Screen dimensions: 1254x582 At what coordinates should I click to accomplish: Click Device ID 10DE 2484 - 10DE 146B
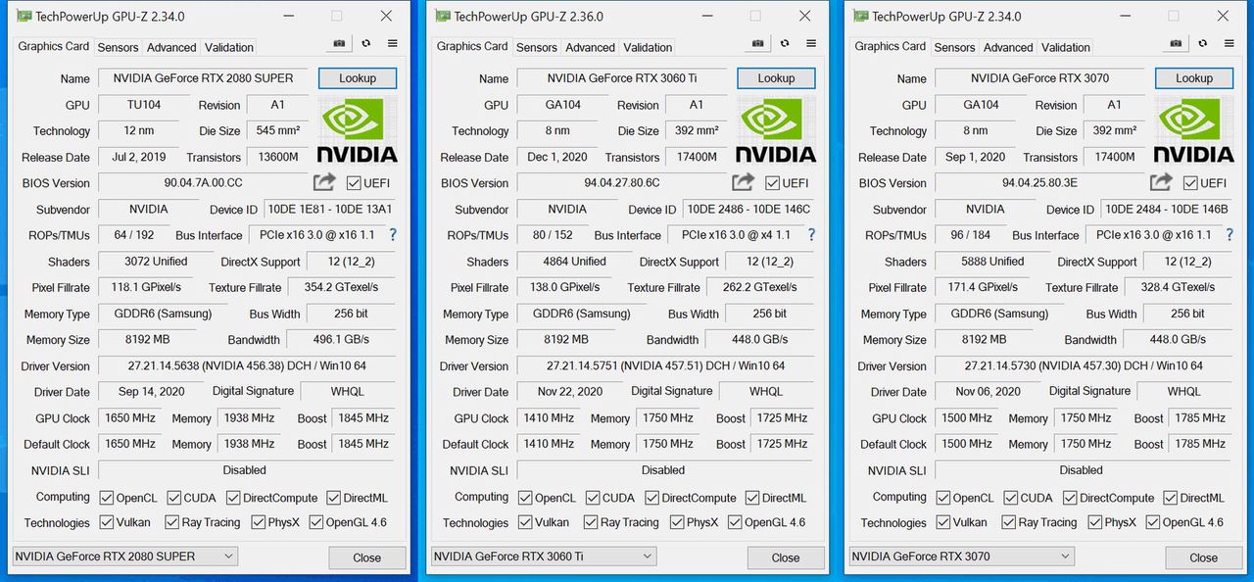[1167, 209]
